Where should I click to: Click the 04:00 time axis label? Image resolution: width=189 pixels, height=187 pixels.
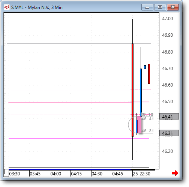point(56,174)
